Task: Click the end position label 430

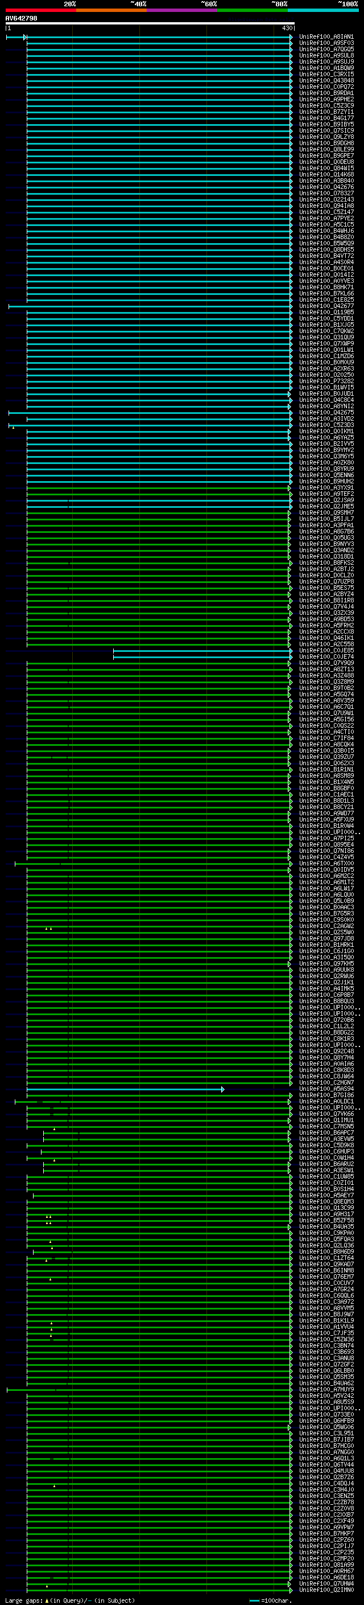Action: pyautogui.click(x=287, y=28)
